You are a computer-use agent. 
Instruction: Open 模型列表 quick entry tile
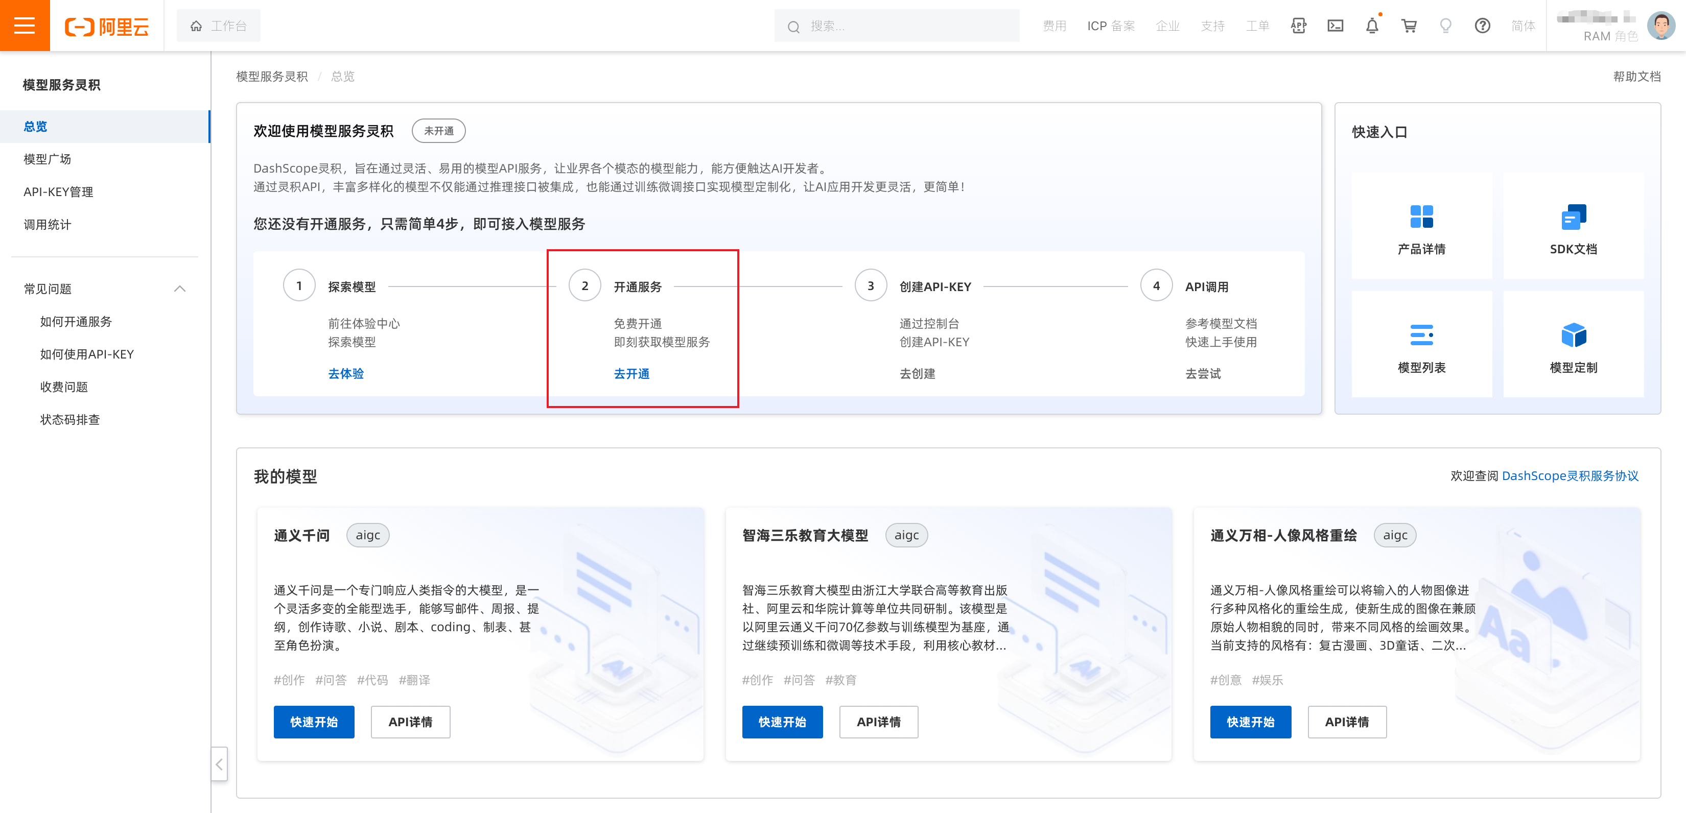click(x=1421, y=346)
